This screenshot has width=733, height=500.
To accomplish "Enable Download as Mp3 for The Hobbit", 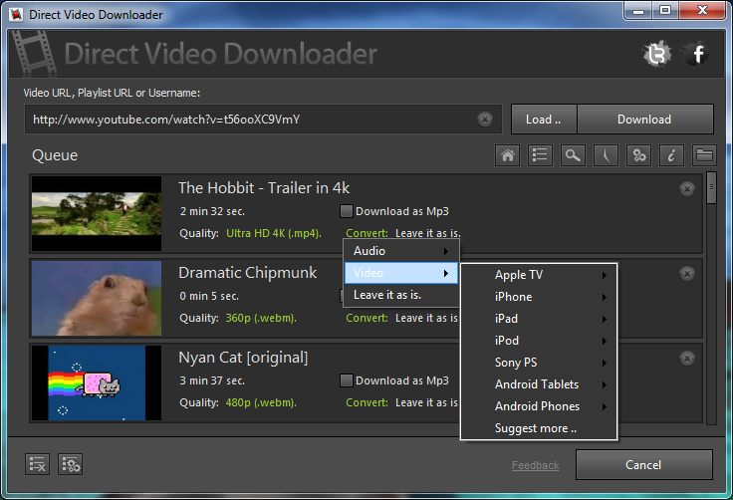I will tap(346, 211).
